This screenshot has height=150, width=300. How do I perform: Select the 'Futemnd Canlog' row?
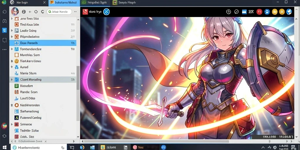click(43, 118)
